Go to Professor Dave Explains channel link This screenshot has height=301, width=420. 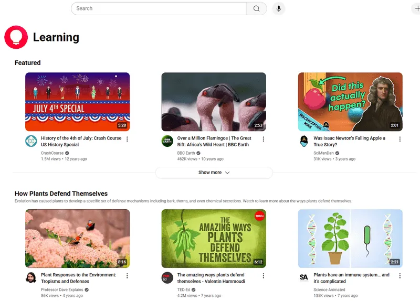(x=62, y=290)
